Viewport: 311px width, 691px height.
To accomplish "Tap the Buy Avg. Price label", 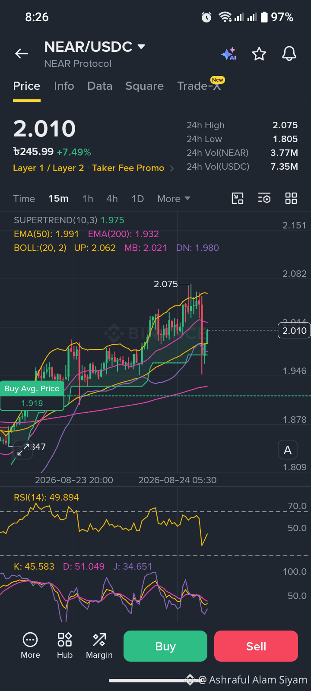I will (x=32, y=388).
